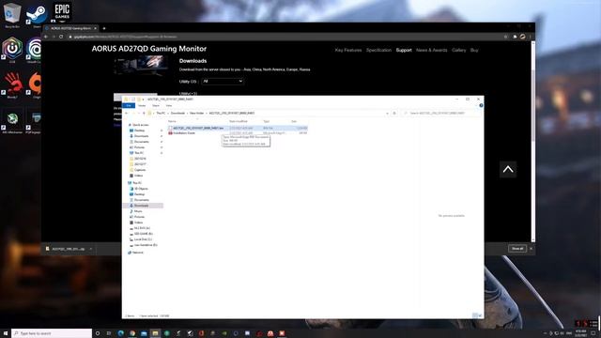
Task: Open Task View on the taskbar
Action: pyautogui.click(x=109, y=333)
